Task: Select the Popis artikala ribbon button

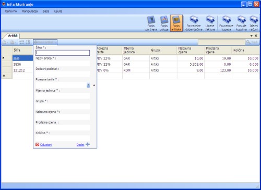Action: click(x=176, y=23)
